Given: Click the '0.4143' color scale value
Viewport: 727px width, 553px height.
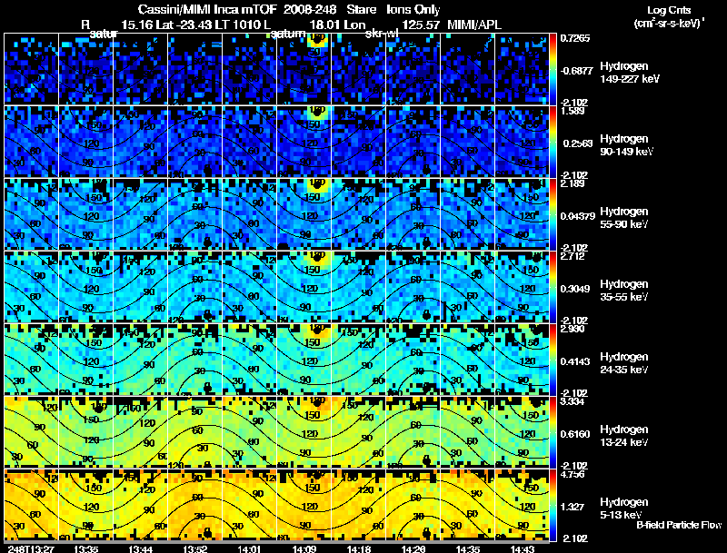Looking at the screenshot, I should click(575, 361).
